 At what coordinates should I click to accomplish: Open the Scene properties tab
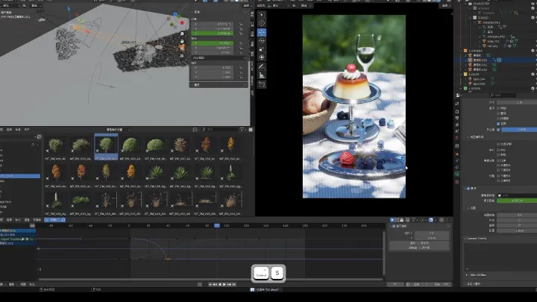coord(457,131)
